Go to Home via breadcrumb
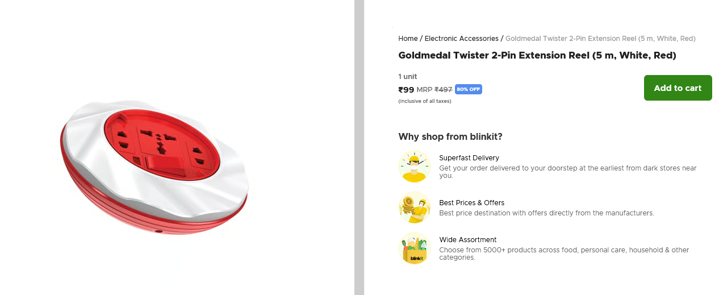This screenshot has width=719, height=295. (x=408, y=39)
